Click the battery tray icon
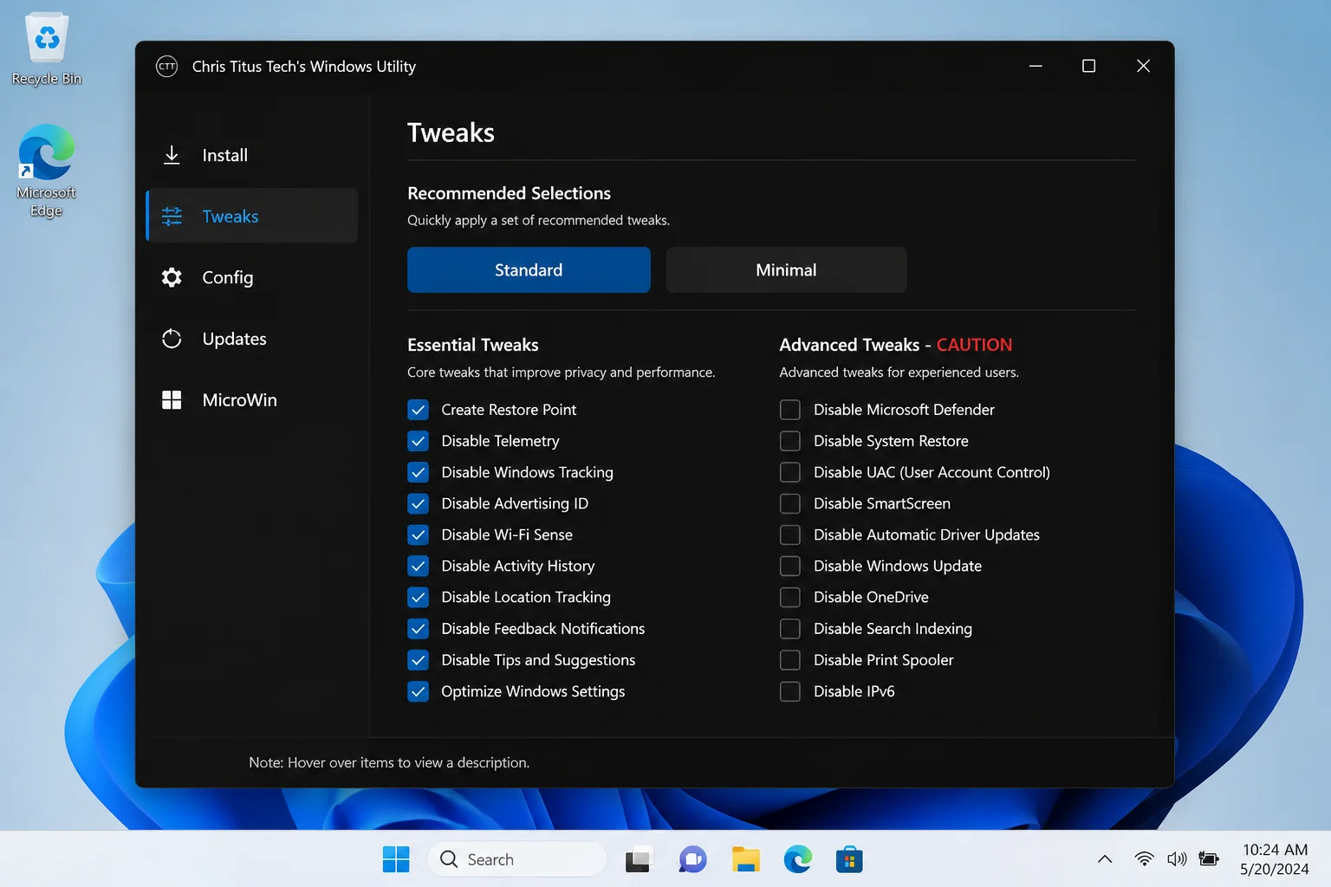1331x887 pixels. [x=1209, y=859]
